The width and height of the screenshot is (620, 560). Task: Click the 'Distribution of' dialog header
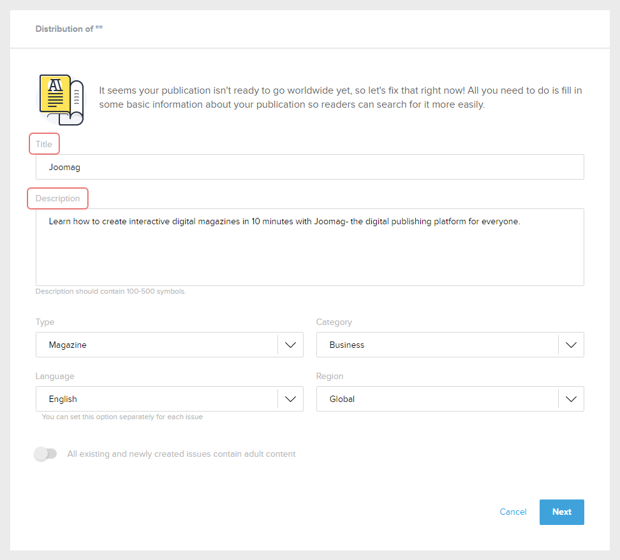point(69,29)
